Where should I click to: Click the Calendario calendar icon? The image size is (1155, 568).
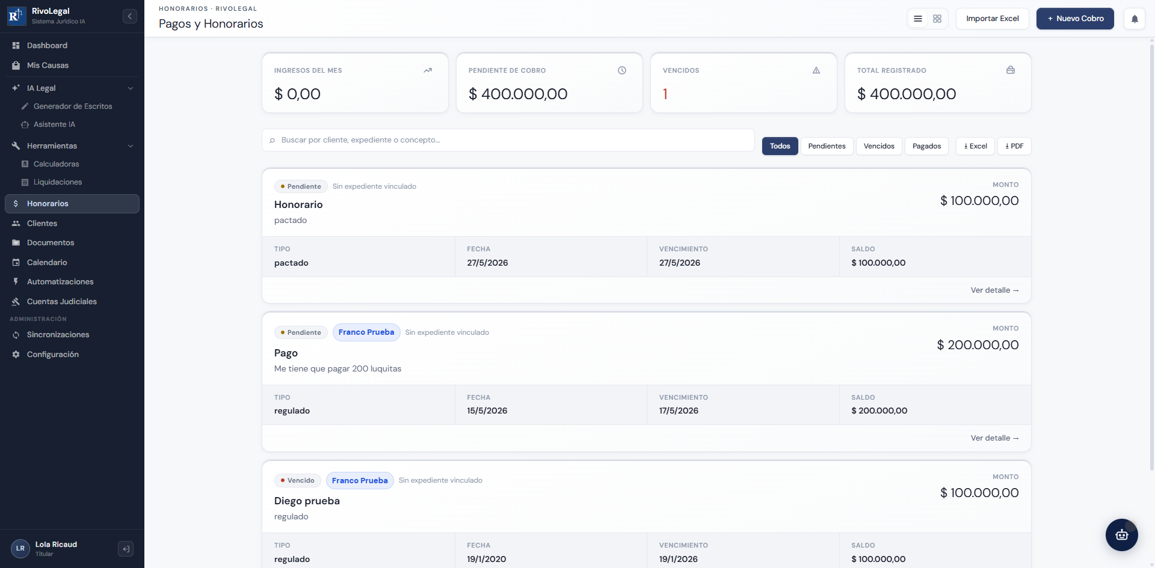pos(16,263)
